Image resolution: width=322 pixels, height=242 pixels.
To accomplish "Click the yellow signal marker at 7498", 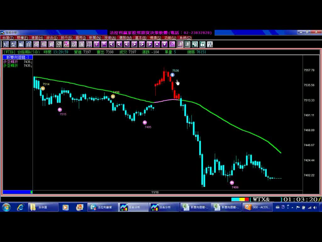I will point(113,96).
